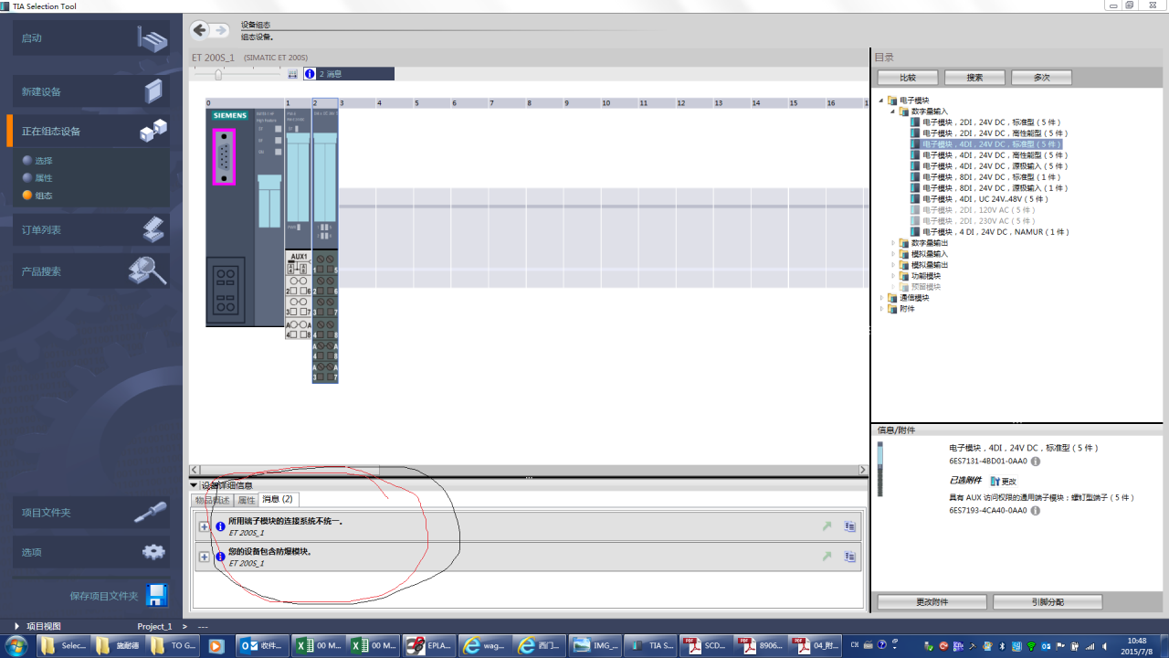Click the 比较 button in catalog
This screenshot has height=658, width=1169.
click(x=908, y=78)
